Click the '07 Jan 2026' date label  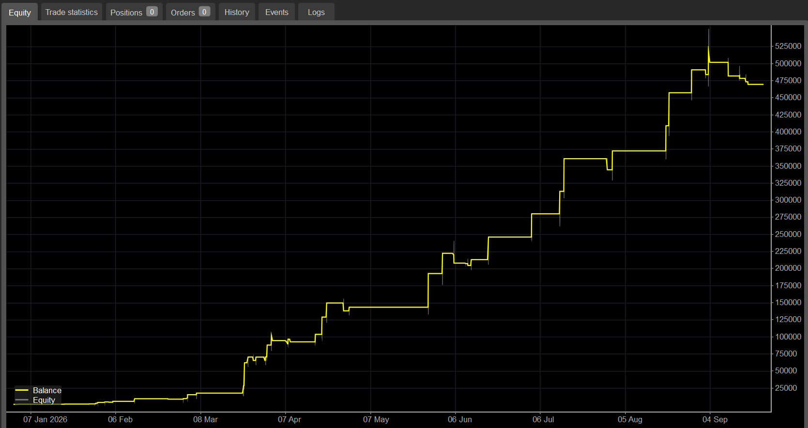45,419
